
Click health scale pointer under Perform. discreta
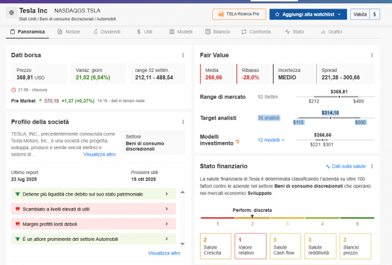[x=252, y=216]
